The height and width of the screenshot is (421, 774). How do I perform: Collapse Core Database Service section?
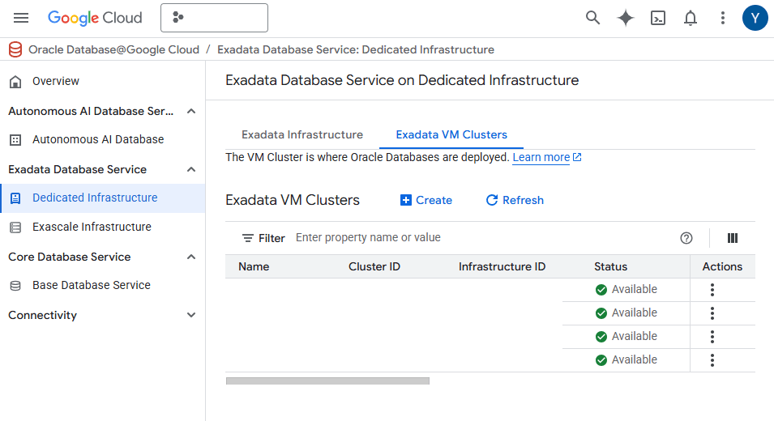(191, 257)
